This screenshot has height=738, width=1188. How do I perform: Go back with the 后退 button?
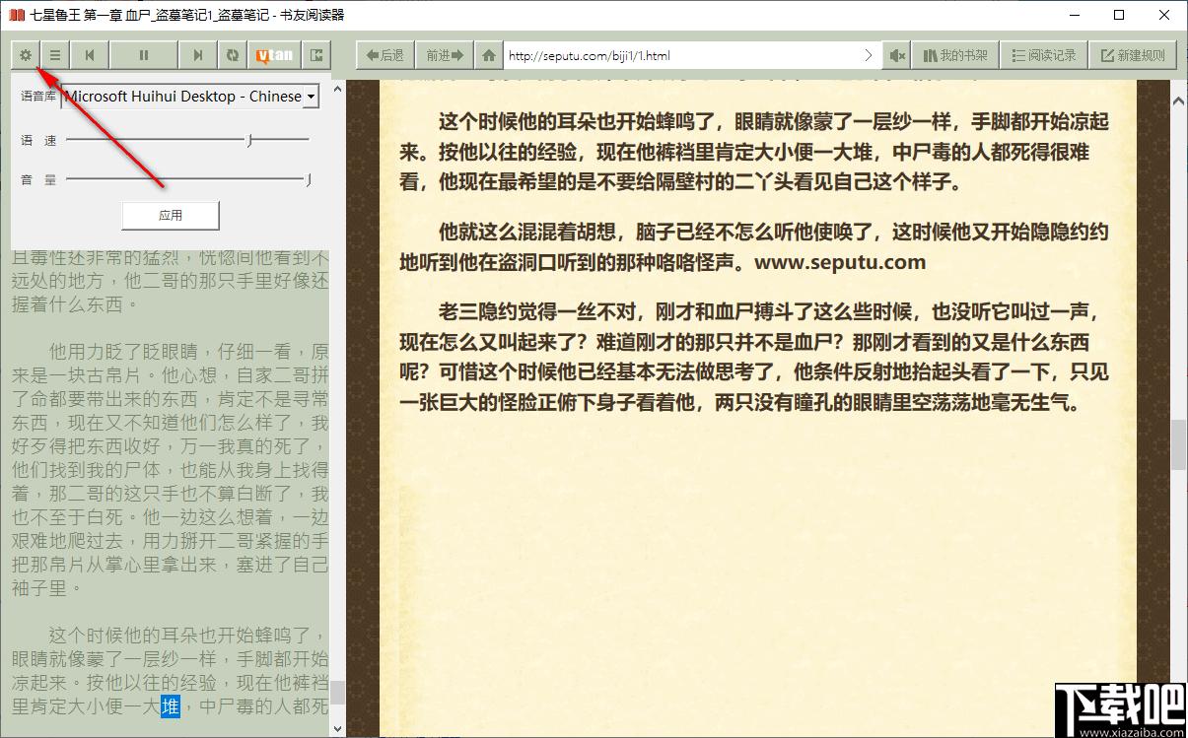tap(384, 55)
